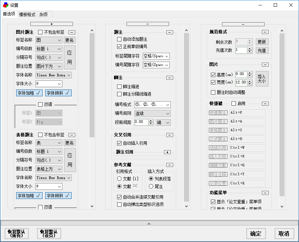The height and width of the screenshot is (242, 299).
Task: Switch to the 模板格式 tab
Action: coord(27,14)
